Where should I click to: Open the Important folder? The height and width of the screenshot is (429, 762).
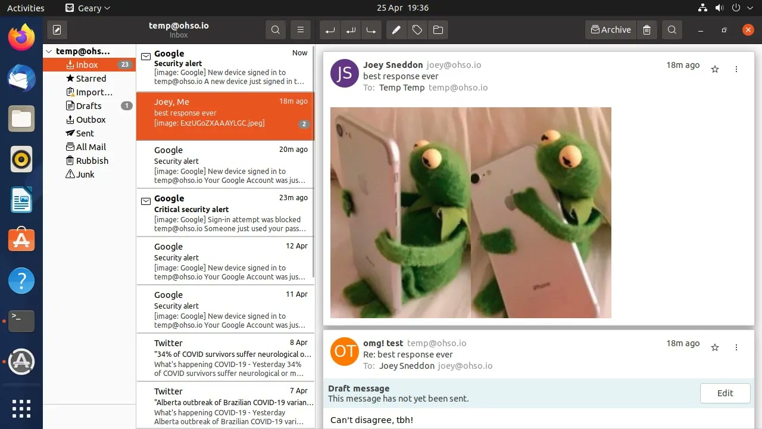[x=89, y=92]
